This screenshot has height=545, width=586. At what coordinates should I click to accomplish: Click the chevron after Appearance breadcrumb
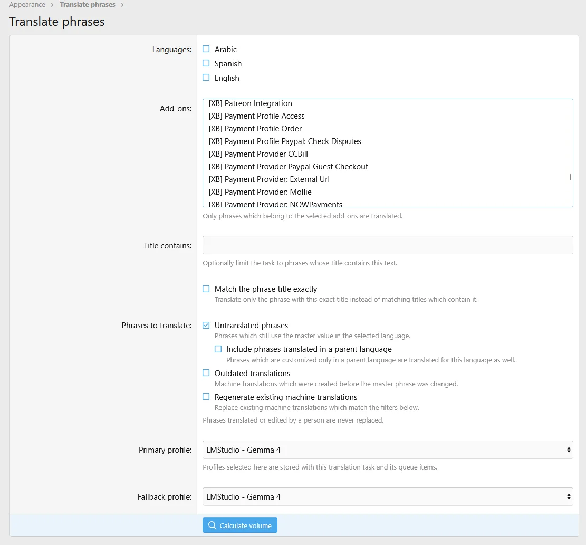[52, 5]
